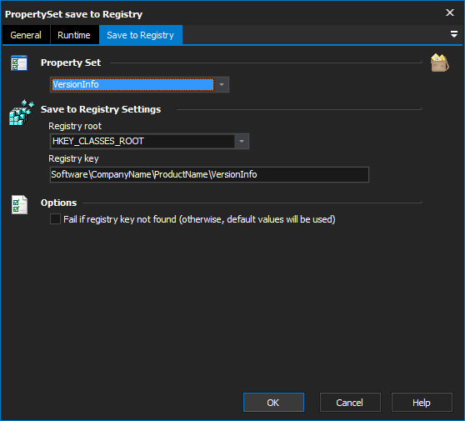The image size is (465, 421).
Task: Click the Property Set checklist icon
Action: [x=19, y=63]
